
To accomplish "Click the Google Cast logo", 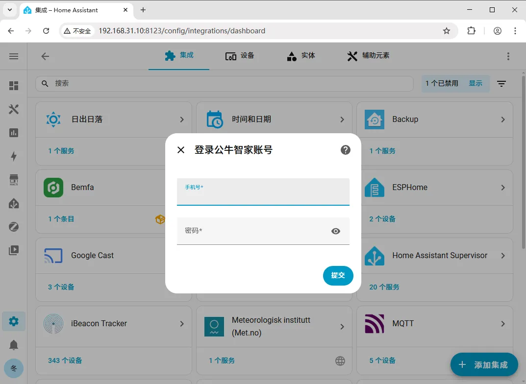I will point(53,256).
